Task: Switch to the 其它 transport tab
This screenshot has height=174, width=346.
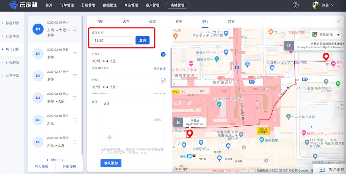Action: click(231, 21)
